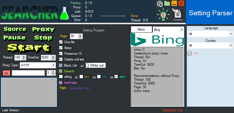Viewport: 234px width, 113px height.
Task: Click the orange None status text
Action: (x=134, y=16)
